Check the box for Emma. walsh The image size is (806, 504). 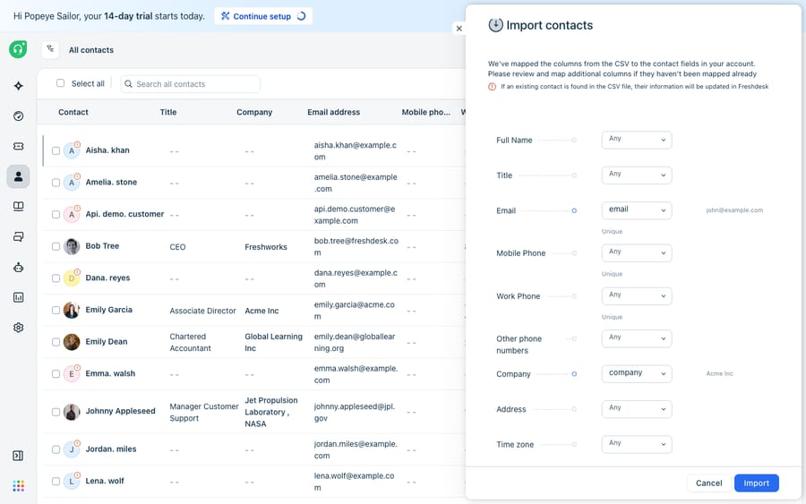[56, 374]
